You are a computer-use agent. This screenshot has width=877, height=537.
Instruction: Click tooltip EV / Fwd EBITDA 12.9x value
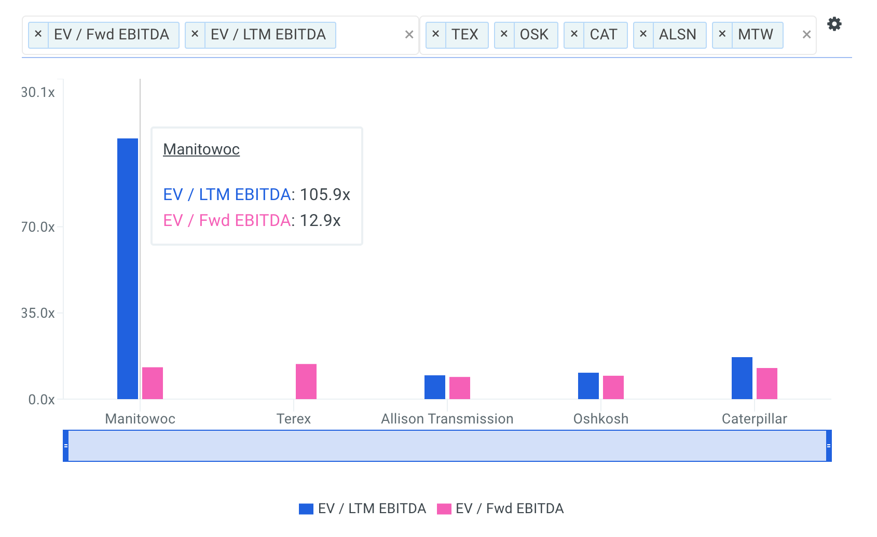point(320,220)
